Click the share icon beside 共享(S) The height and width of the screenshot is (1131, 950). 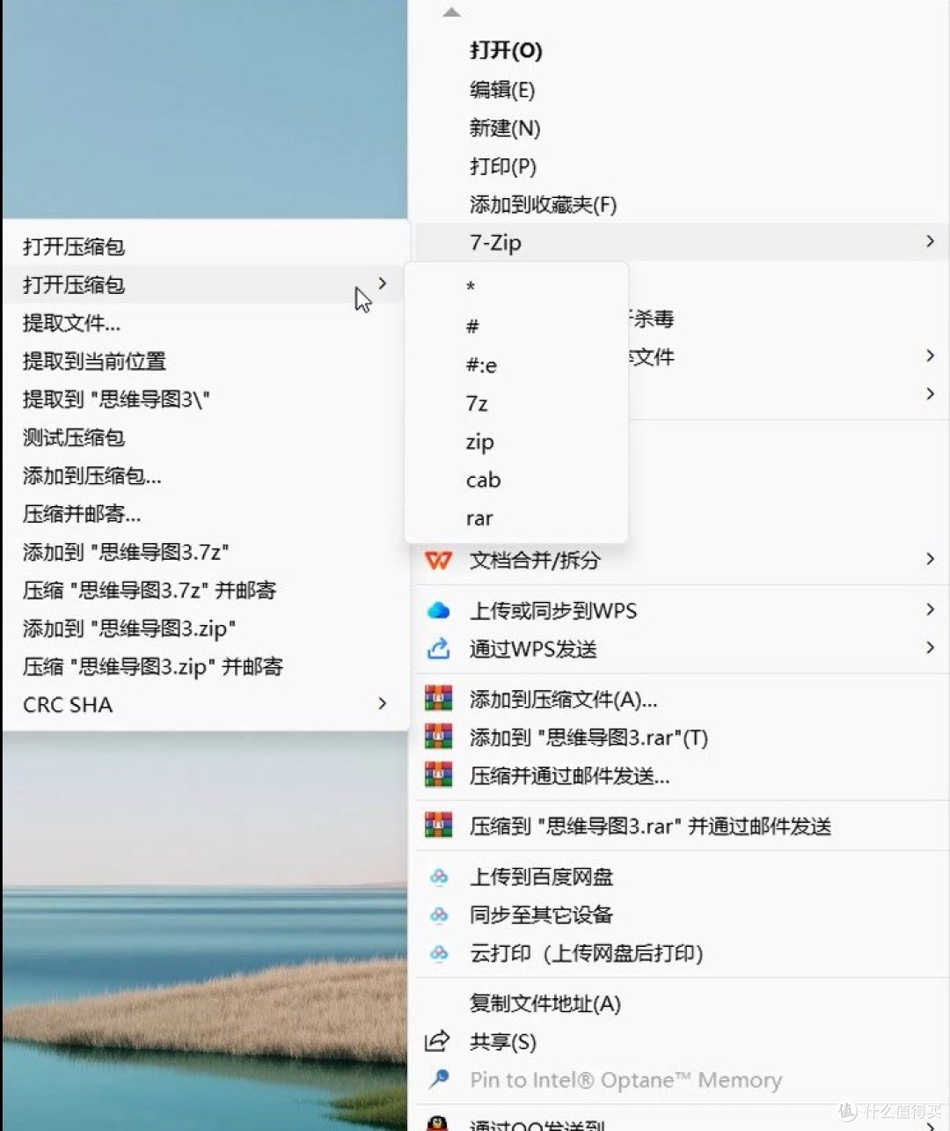coord(437,1042)
